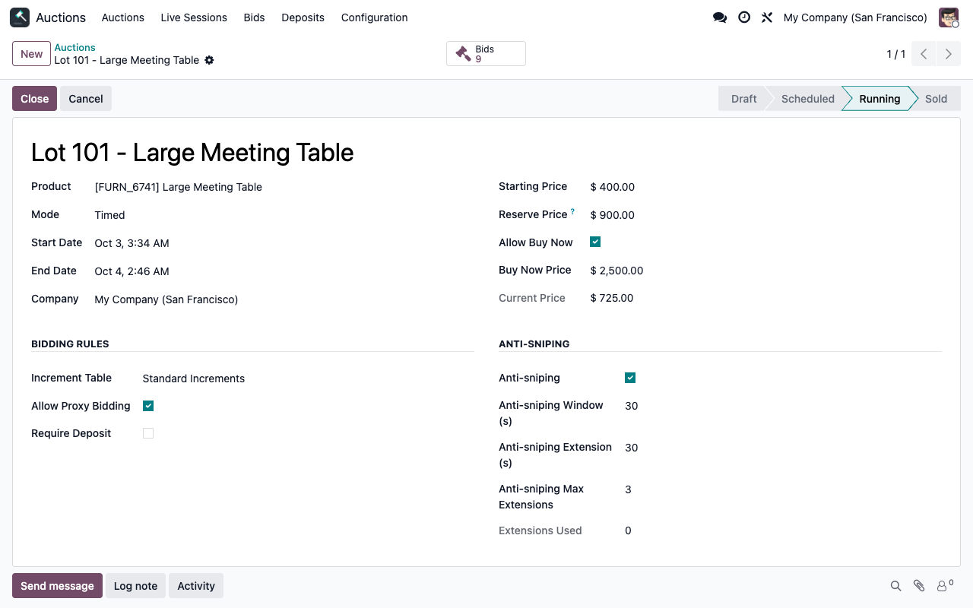Open the Configuration menu
This screenshot has height=608, width=973.
374,17
